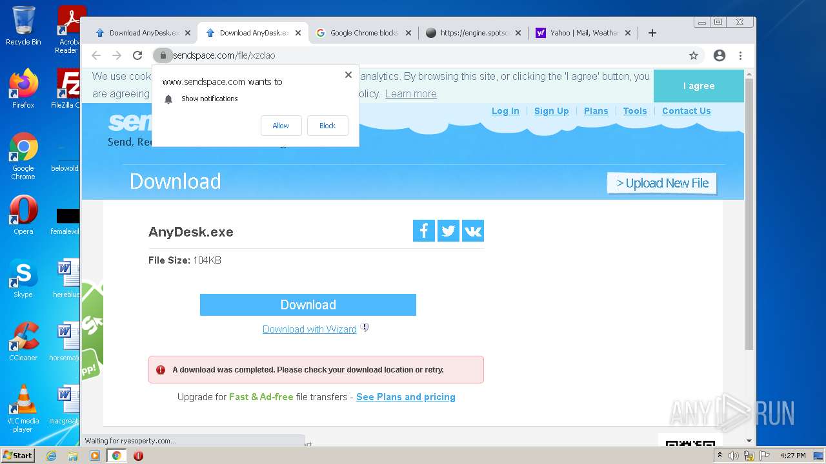Open the Download with Wizard link
Screen dimensions: 826x464
tap(310, 329)
